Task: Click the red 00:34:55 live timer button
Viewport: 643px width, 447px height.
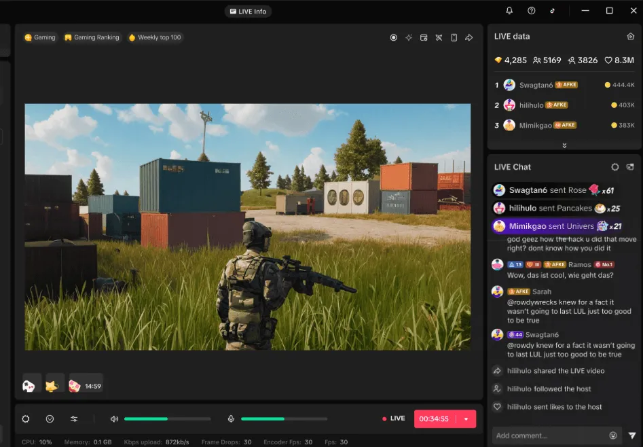Action: pyautogui.click(x=435, y=419)
